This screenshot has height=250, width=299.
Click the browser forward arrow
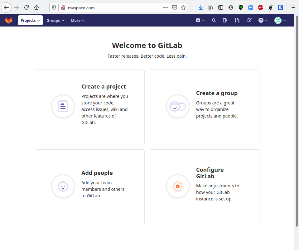pyautogui.click(x=17, y=7)
